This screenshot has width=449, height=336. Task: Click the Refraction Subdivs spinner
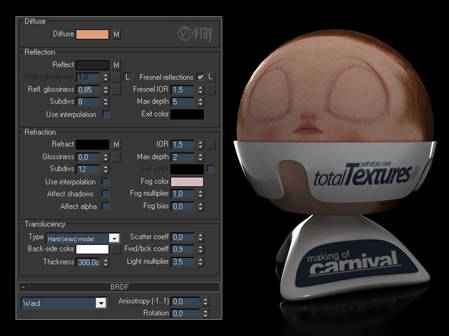click(106, 169)
